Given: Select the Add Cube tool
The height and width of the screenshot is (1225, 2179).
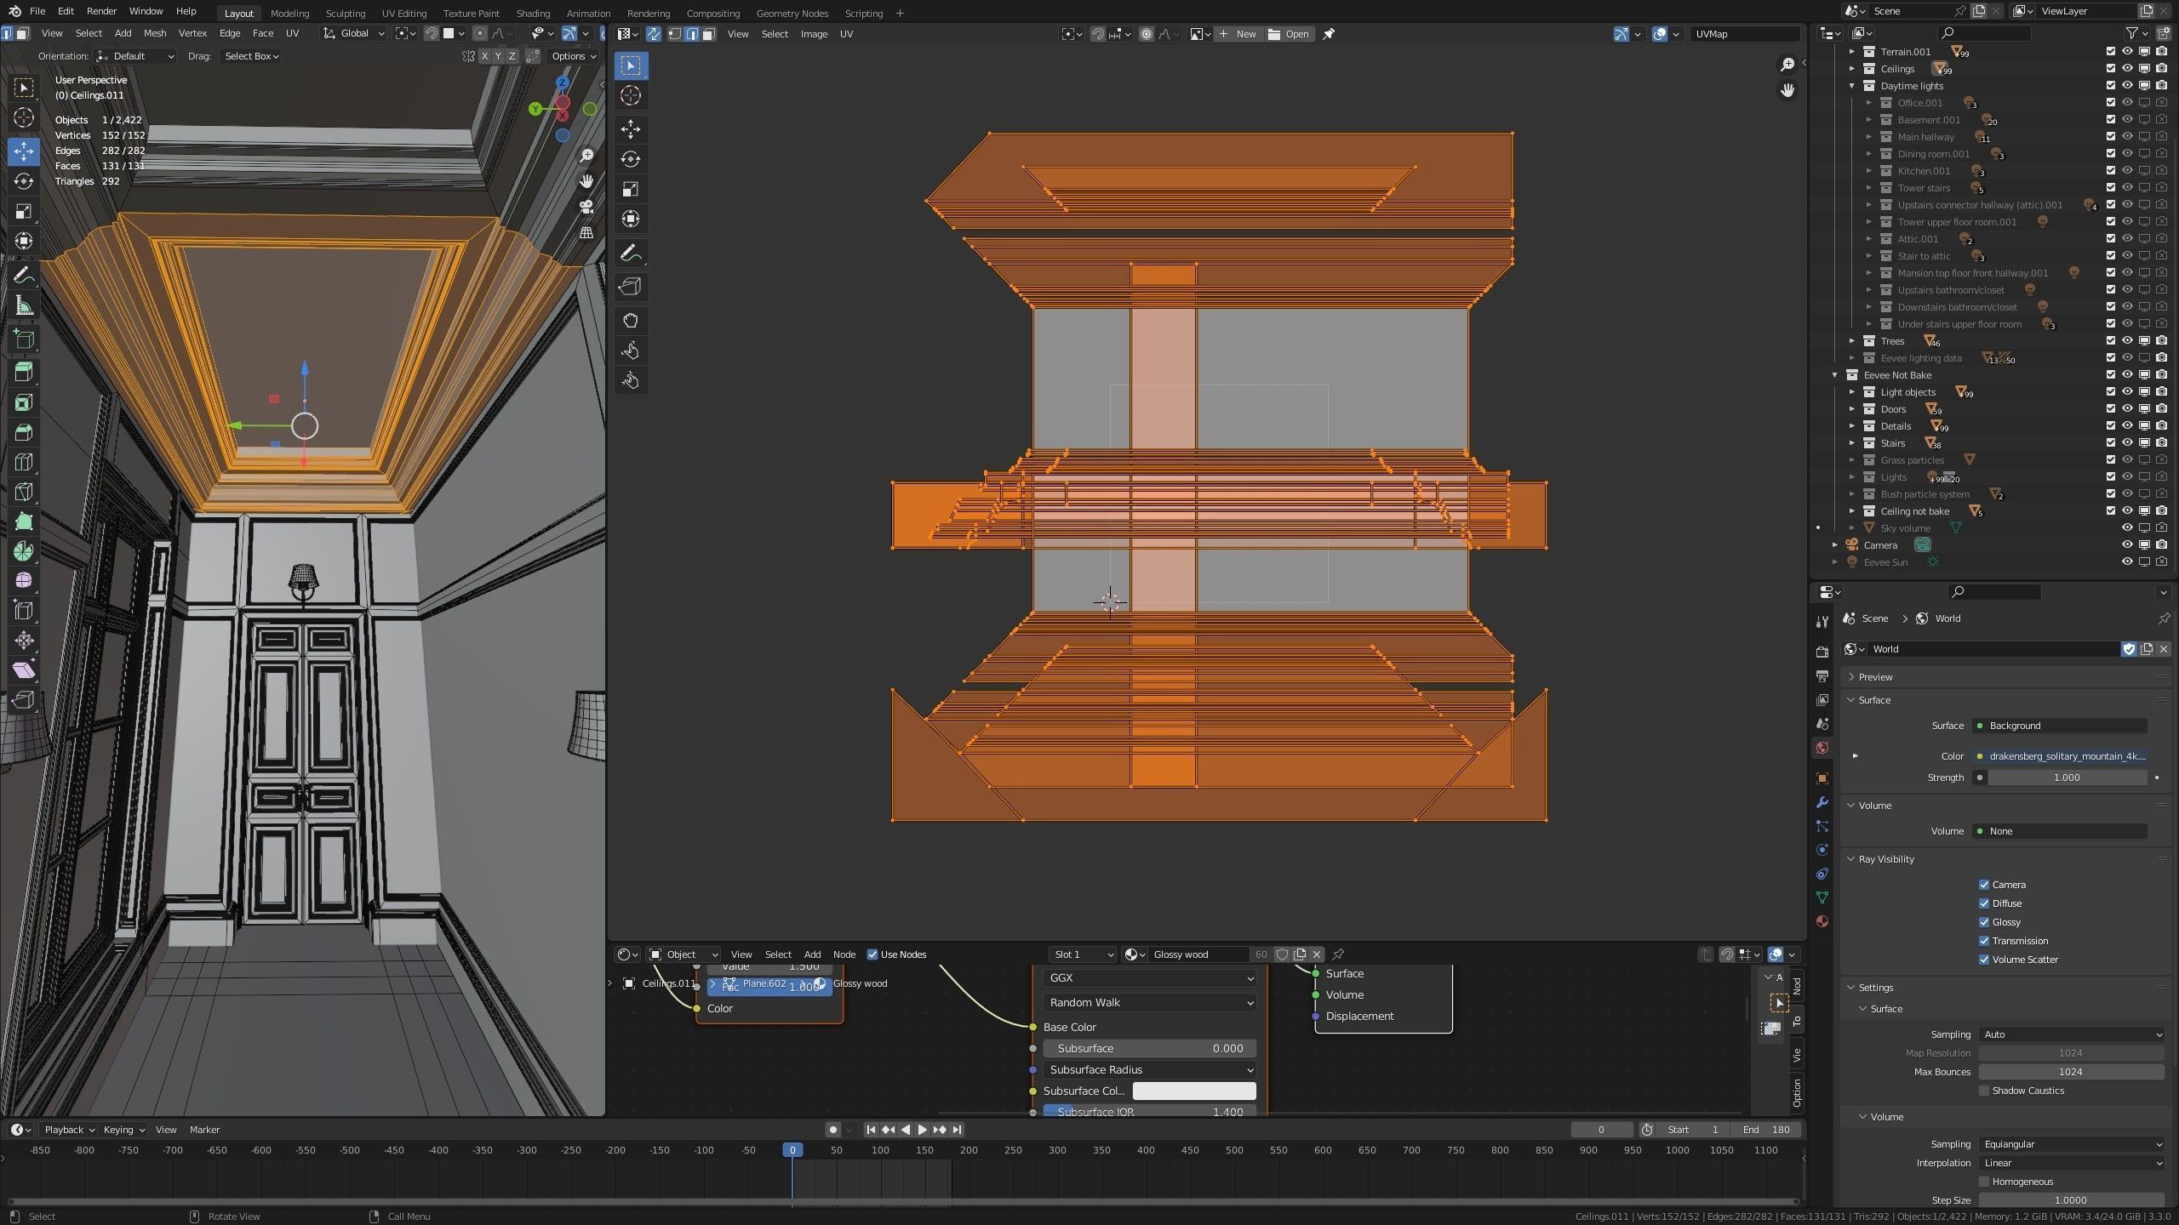Looking at the screenshot, I should pos(24,339).
